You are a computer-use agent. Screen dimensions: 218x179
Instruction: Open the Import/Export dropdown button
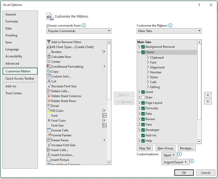175,162
